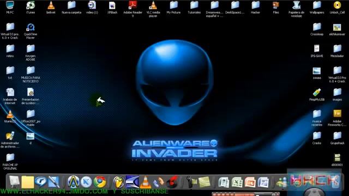Image resolution: width=349 pixels, height=196 pixels.
Task: Launch QuickTime Player shortcut
Action: click(31, 27)
